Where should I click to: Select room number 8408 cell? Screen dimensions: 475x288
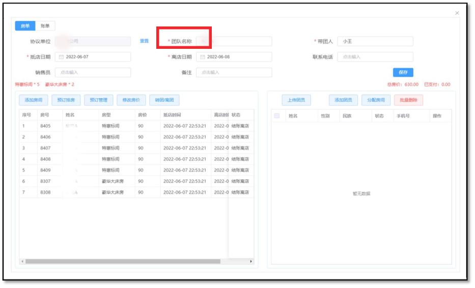[x=45, y=159]
